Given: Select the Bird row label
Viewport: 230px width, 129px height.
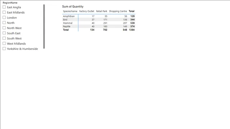Looking at the screenshot, I should (65, 20).
